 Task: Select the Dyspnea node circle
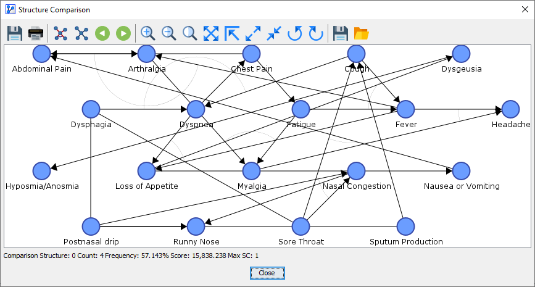[196, 109]
